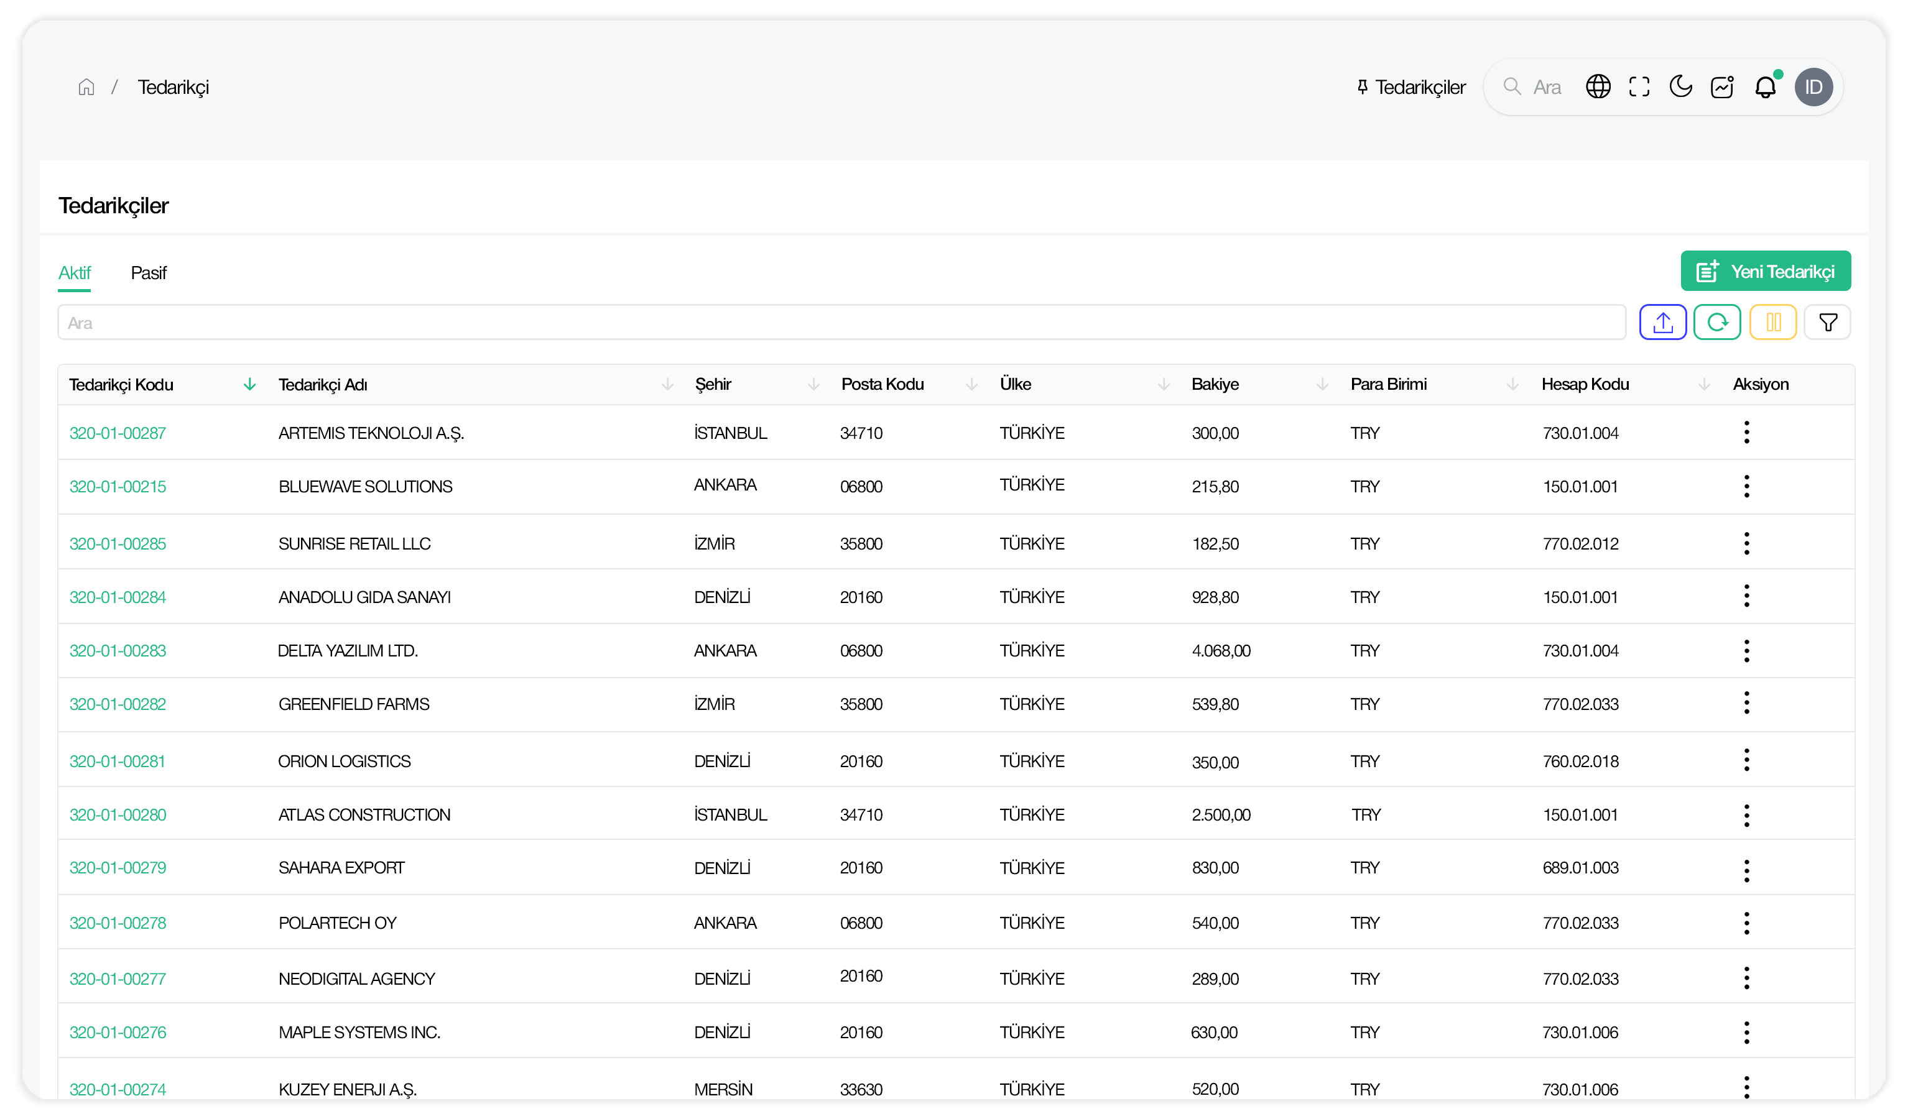The height and width of the screenshot is (1119, 1908).
Task: Select the Aktif tab
Action: coord(74,274)
